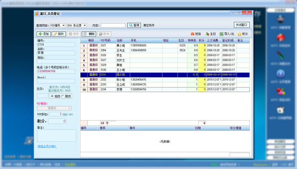Viewport: 297px width, 169px height.
Task: Select row 10 member 李想
Action: coord(165,89)
